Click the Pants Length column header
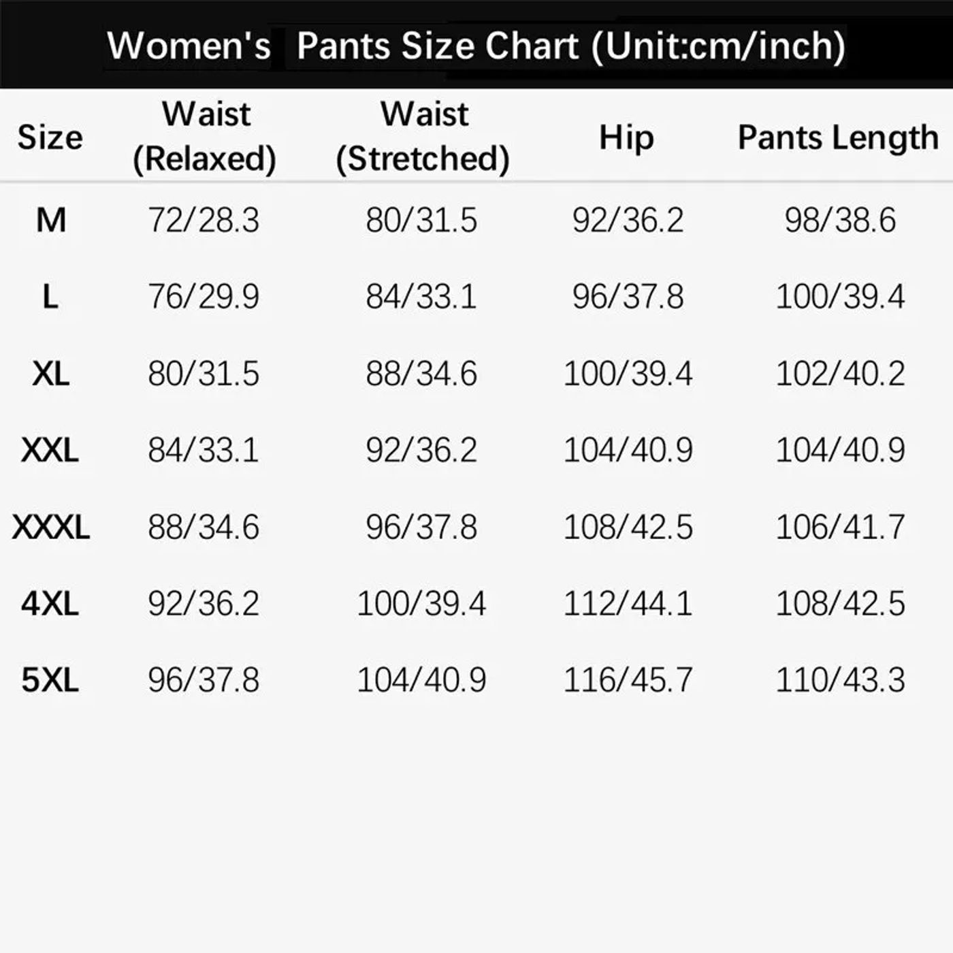This screenshot has height=953, width=953. [x=838, y=138]
